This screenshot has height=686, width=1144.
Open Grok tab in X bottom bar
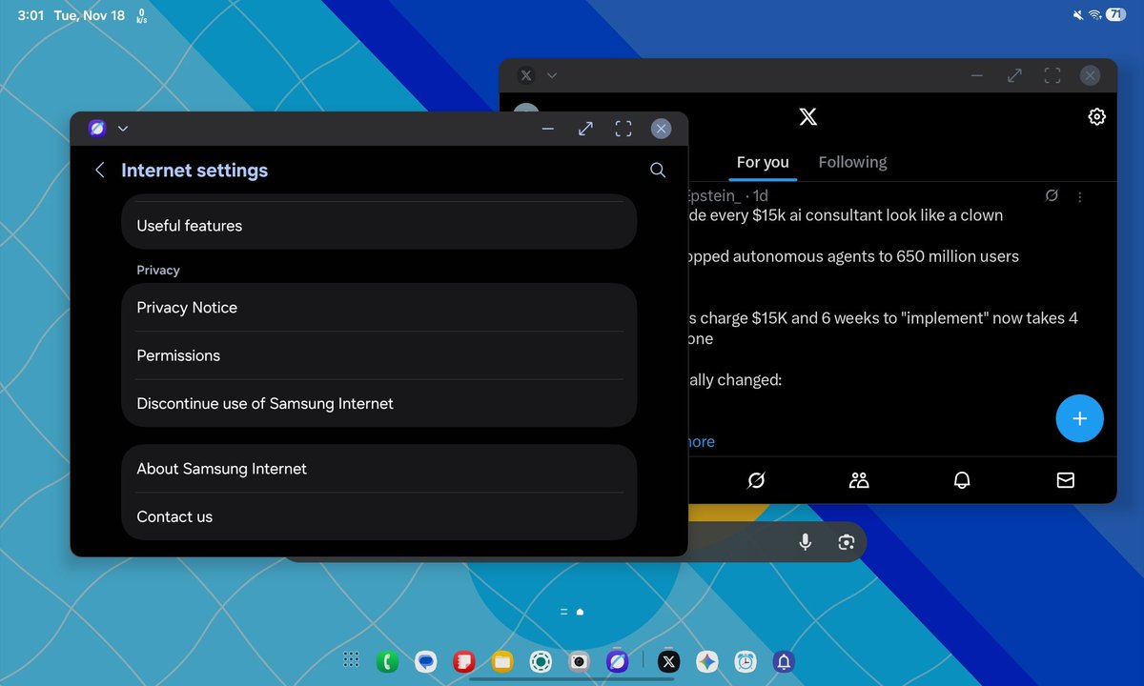[x=756, y=480]
